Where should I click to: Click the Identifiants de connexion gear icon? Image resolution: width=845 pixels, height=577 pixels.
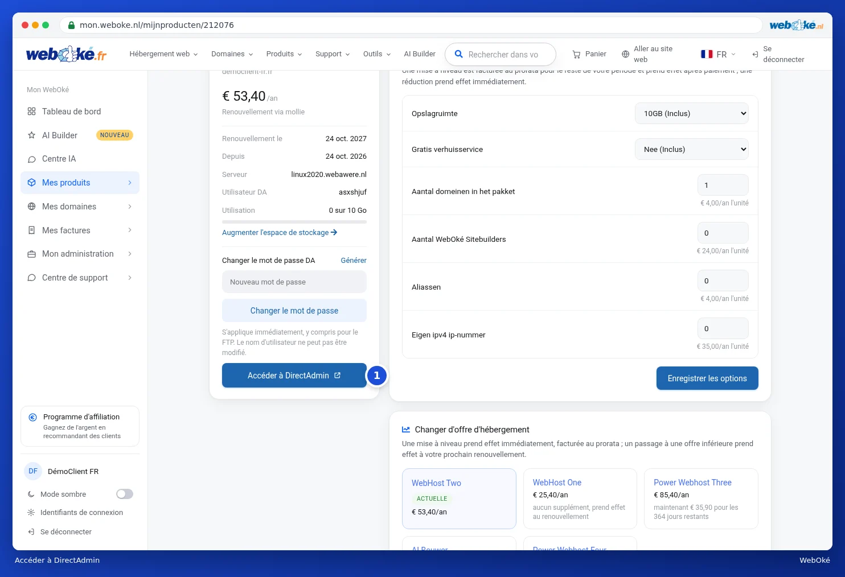pyautogui.click(x=31, y=513)
